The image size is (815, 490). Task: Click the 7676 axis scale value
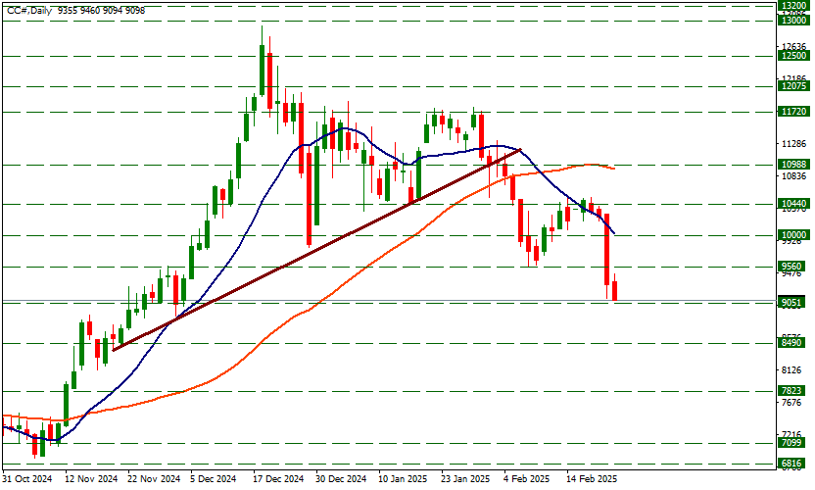click(x=793, y=403)
